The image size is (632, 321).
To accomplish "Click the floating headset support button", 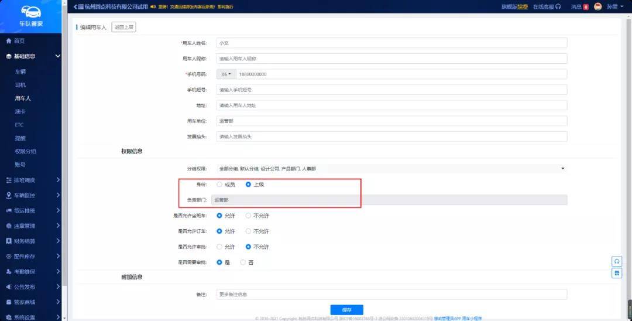I will (x=616, y=261).
